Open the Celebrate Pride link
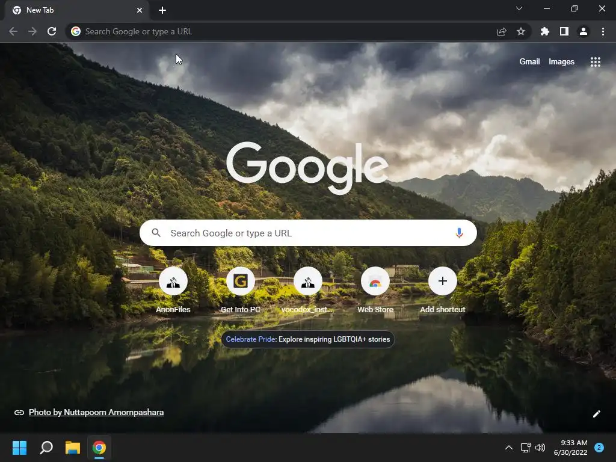The image size is (616, 462). 307,339
